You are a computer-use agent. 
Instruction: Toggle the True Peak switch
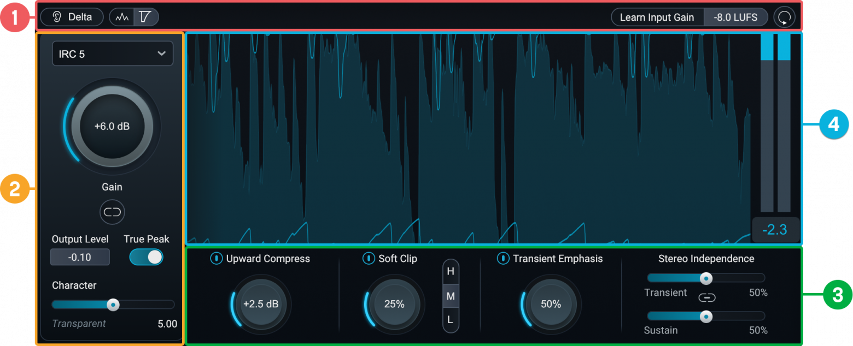click(146, 257)
